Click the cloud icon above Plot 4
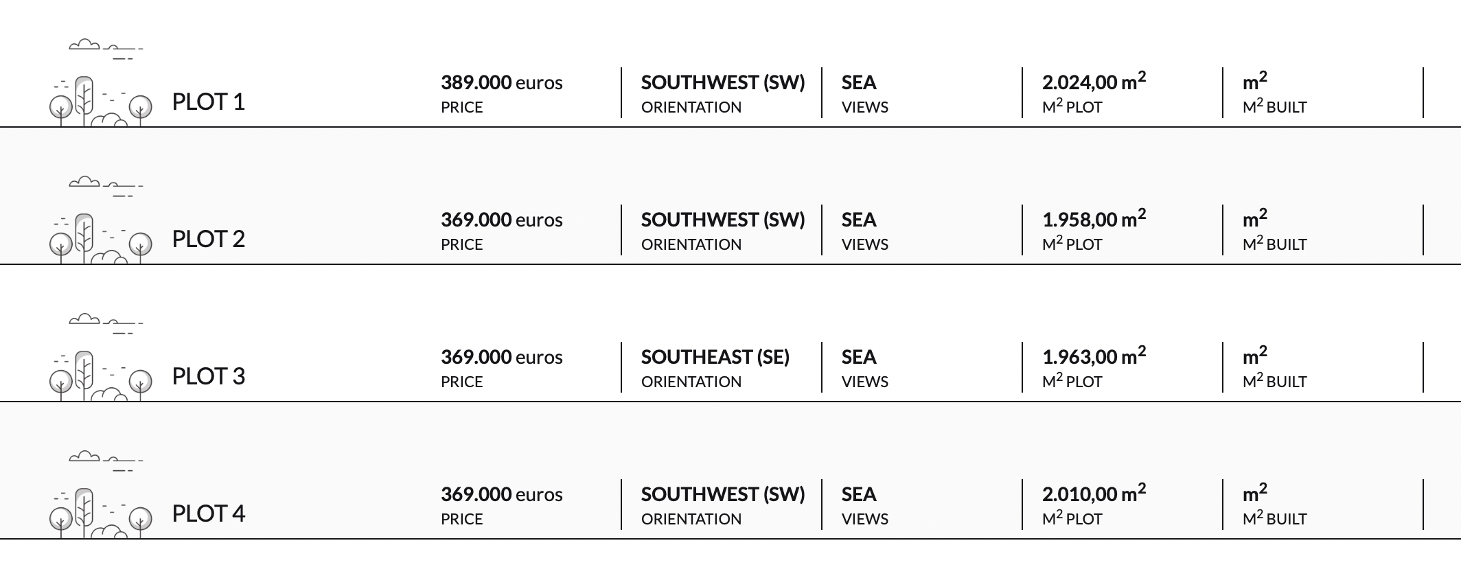Image resolution: width=1461 pixels, height=567 pixels. (x=106, y=461)
